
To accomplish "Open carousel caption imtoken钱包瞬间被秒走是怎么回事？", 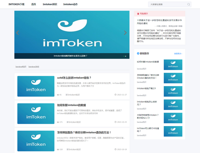I will click(x=70, y=56).
